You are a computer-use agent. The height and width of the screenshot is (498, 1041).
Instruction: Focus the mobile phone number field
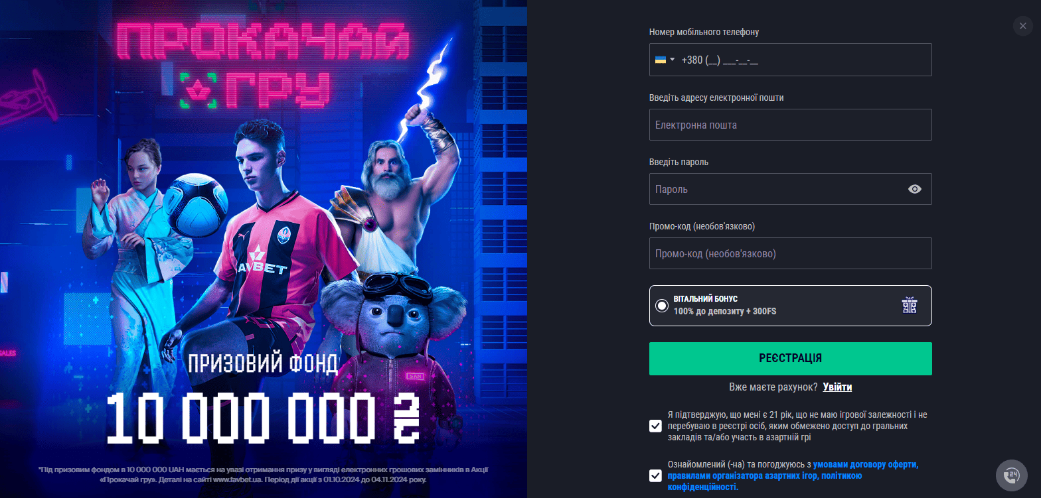point(790,60)
